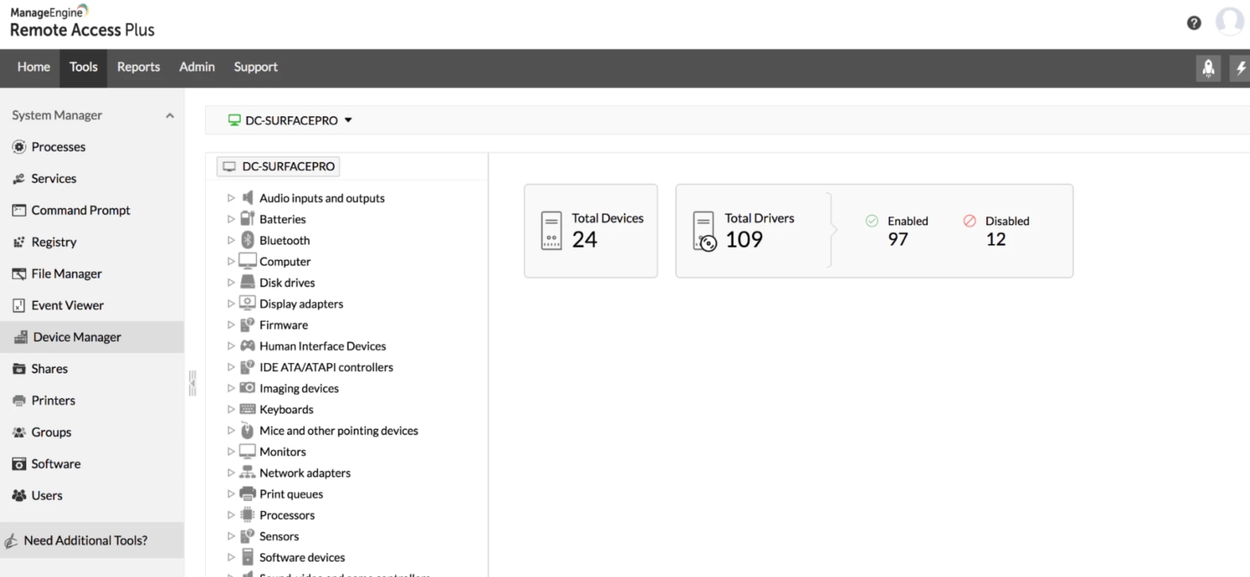Click the Users icon in sidebar
Image resolution: width=1250 pixels, height=577 pixels.
19,496
